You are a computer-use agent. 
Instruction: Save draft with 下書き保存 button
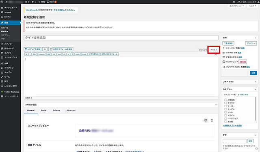pos(228,43)
